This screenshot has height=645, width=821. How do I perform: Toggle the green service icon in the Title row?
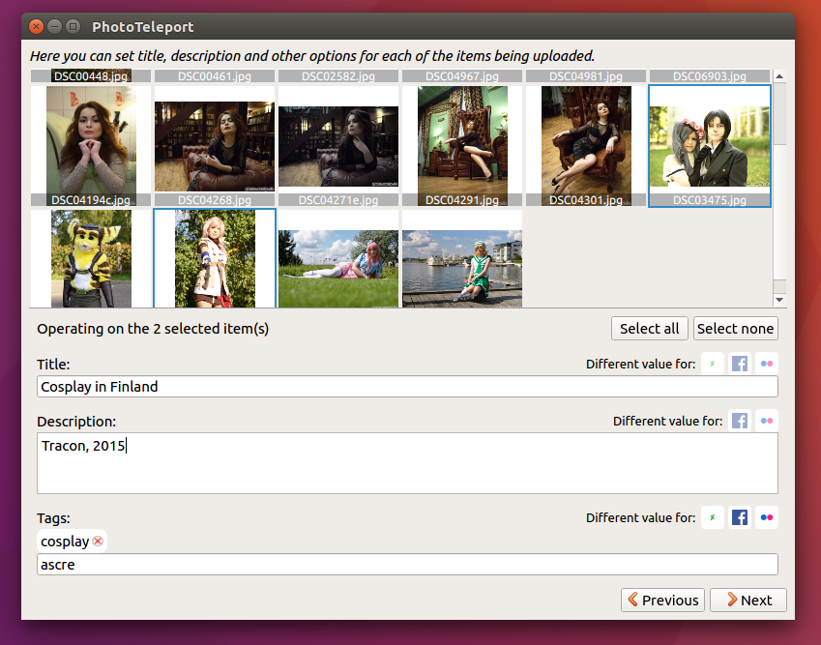712,364
